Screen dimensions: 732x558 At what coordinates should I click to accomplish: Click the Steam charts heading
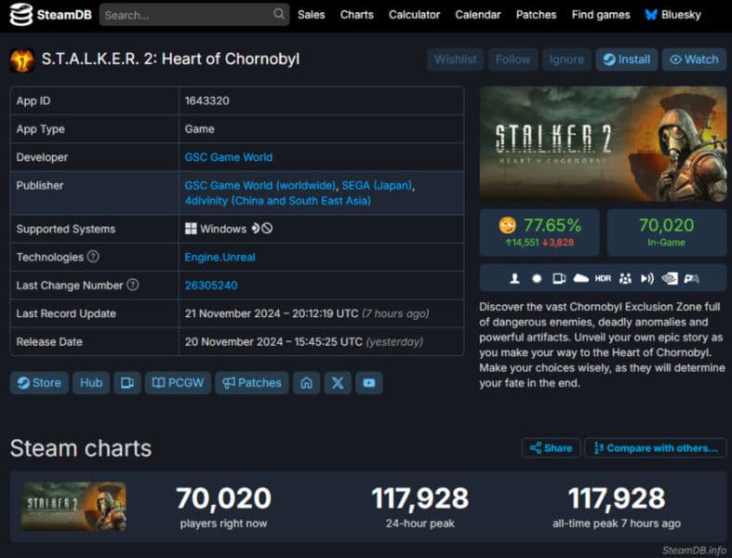[81, 448]
